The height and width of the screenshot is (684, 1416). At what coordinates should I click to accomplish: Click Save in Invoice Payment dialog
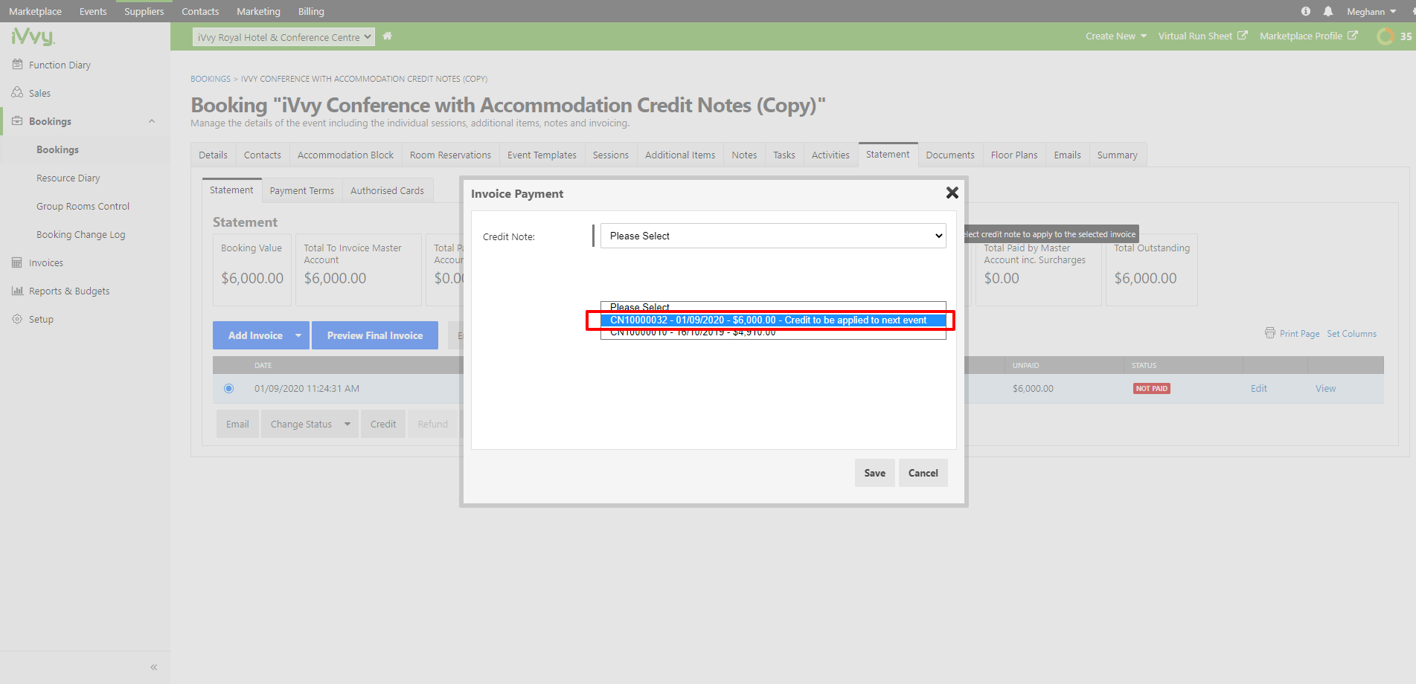pos(874,473)
